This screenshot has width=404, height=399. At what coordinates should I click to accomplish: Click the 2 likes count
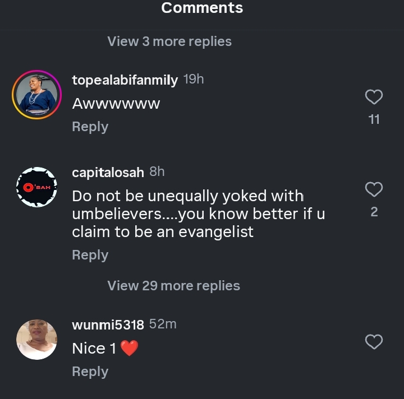click(374, 212)
